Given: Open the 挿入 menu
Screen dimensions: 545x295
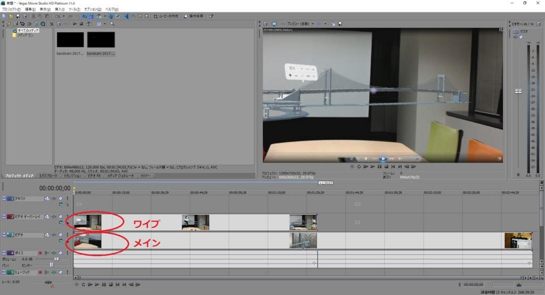Looking at the screenshot, I should (x=60, y=9).
